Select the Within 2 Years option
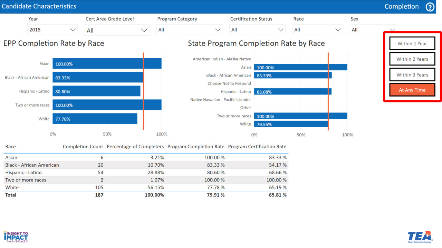442x248 pixels. tap(412, 59)
